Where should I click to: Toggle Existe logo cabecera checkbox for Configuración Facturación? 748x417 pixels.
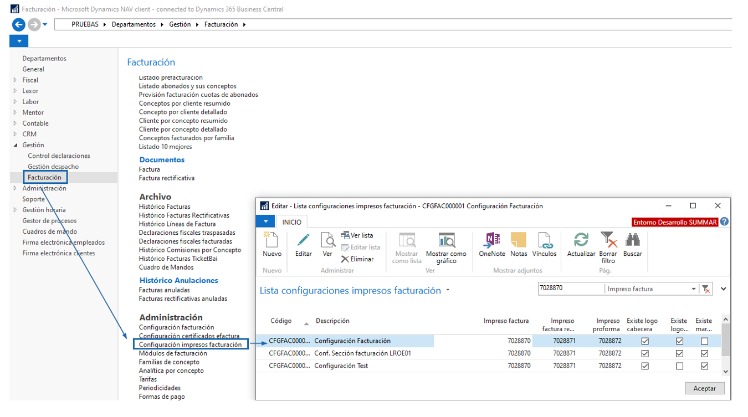[645, 341]
